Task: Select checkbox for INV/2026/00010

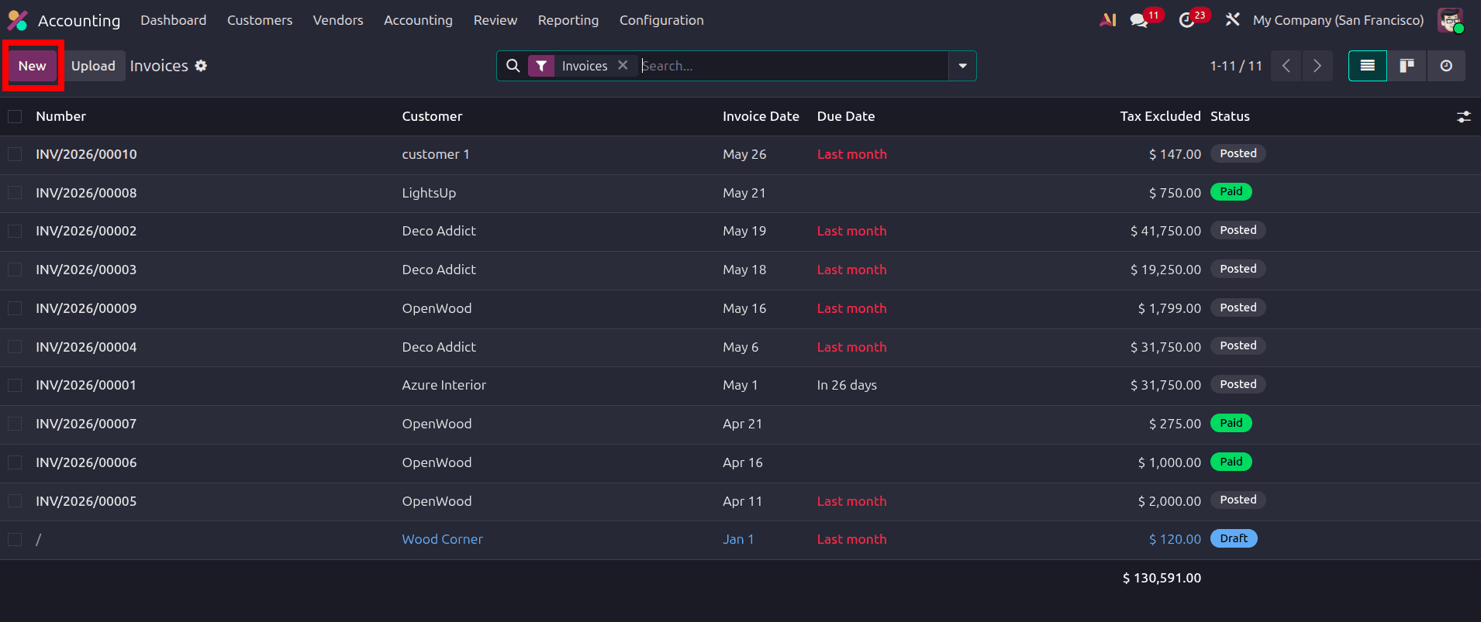Action: 15,154
